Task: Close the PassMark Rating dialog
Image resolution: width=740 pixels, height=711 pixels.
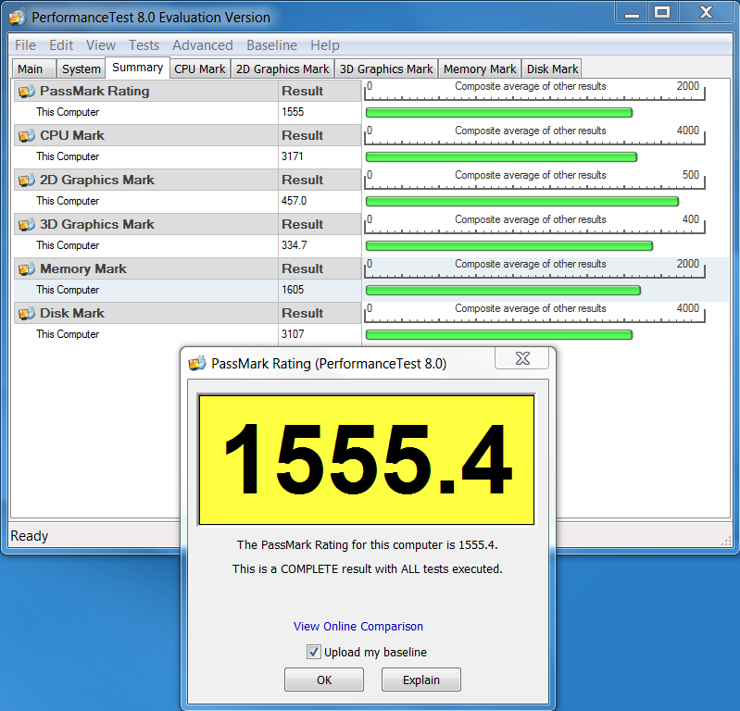Action: click(522, 358)
